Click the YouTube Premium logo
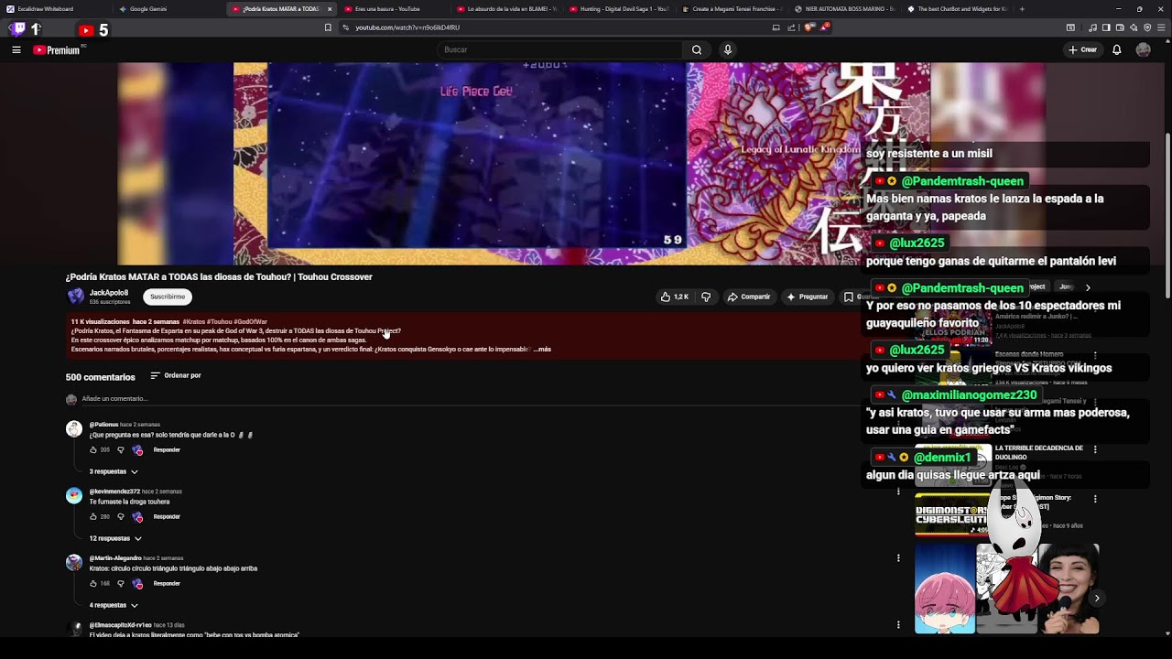This screenshot has width=1172, height=659. 57,50
